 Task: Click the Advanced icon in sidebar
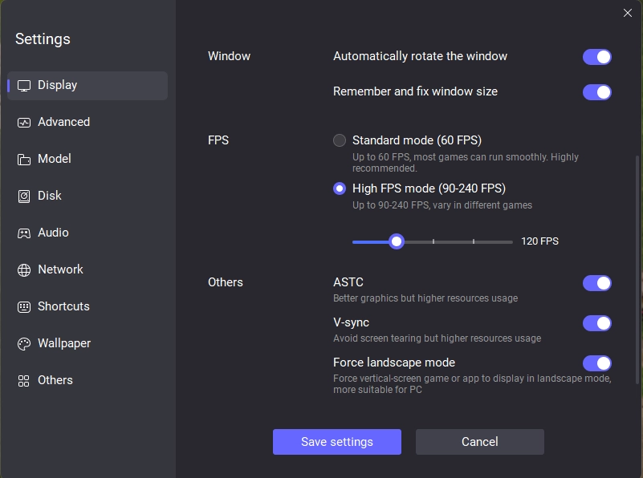[24, 123]
